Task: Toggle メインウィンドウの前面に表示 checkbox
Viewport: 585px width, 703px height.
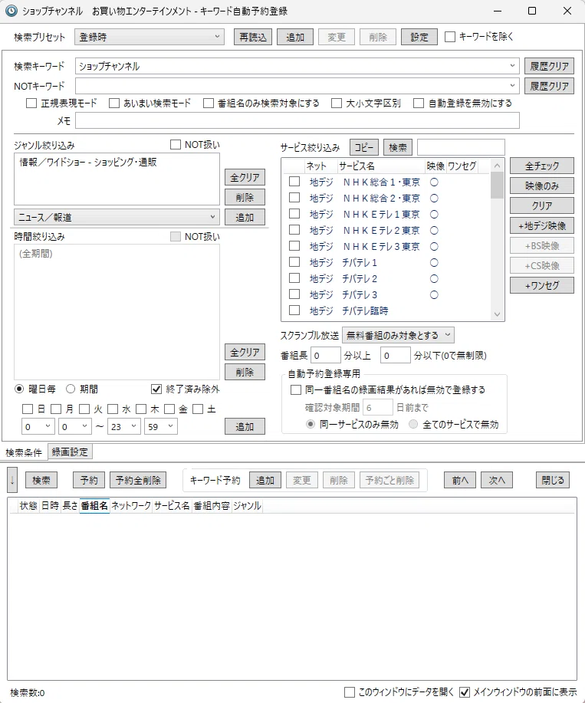Action: [465, 692]
